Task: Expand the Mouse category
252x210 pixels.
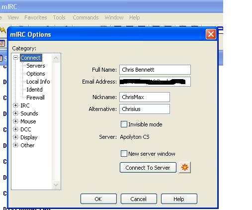Action: click(15, 121)
